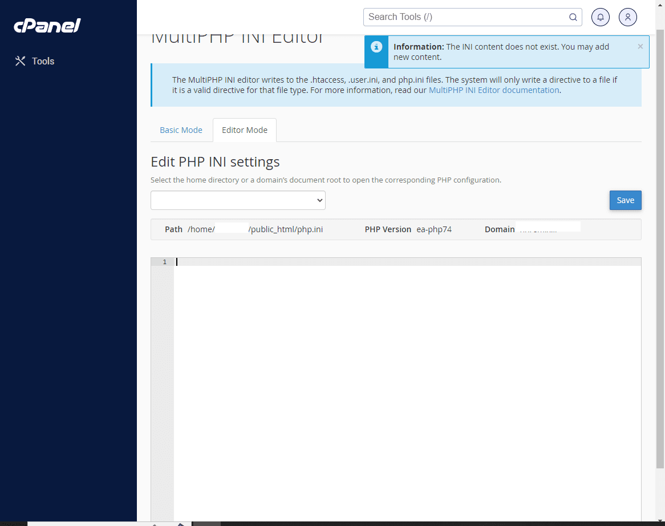Click the /public_html/php.ini path text

click(286, 229)
